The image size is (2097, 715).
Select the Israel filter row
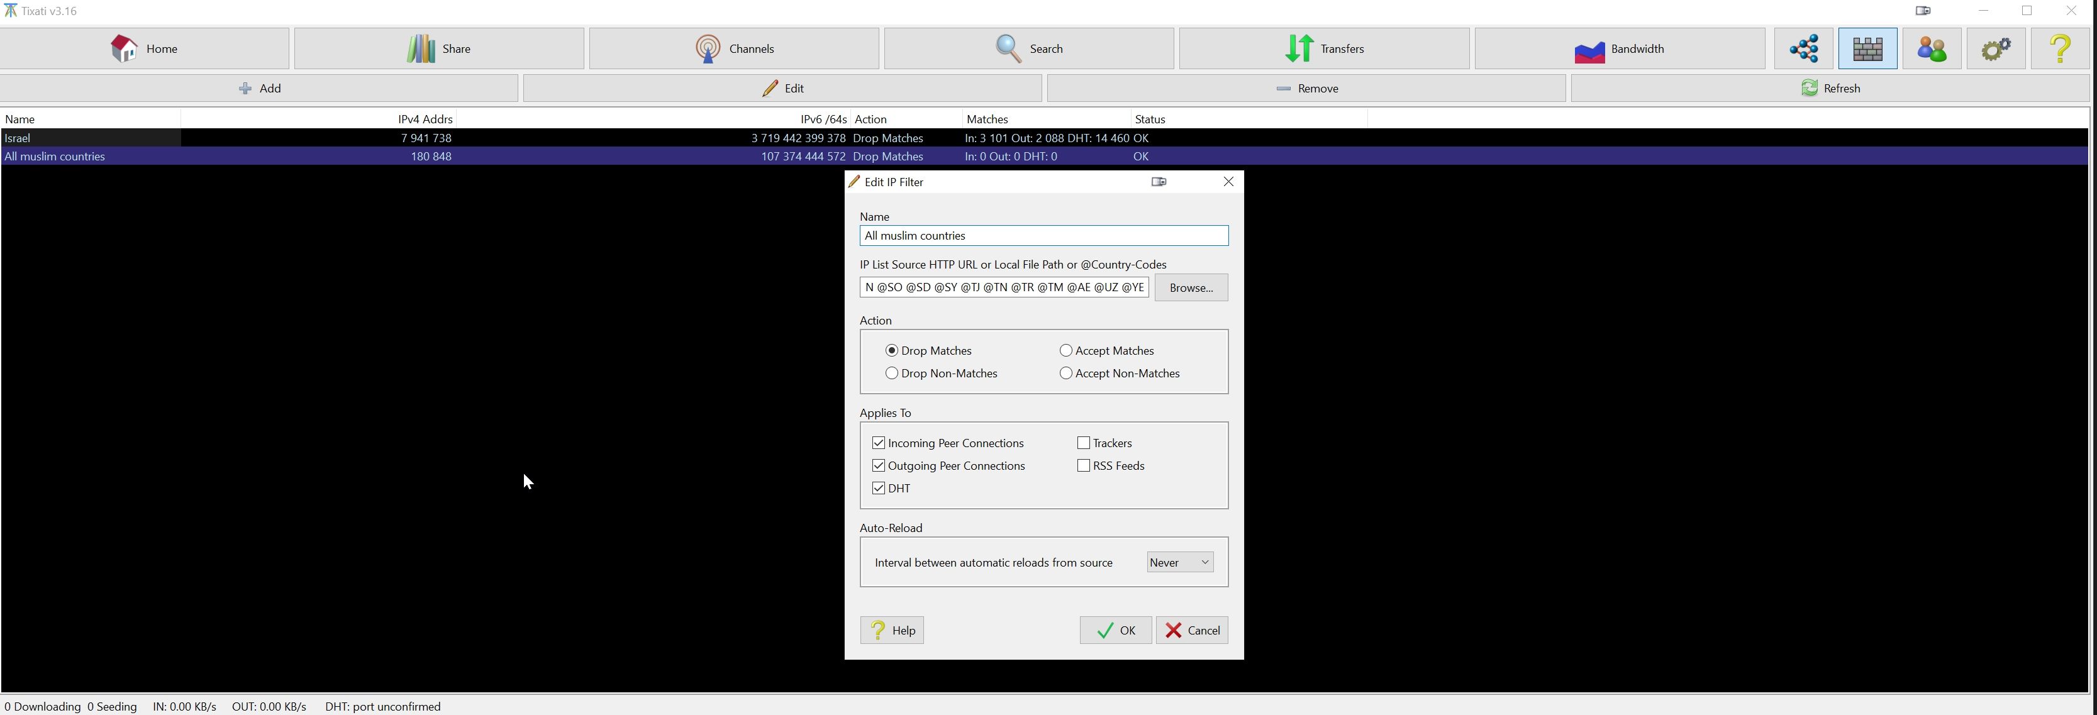(x=1045, y=138)
